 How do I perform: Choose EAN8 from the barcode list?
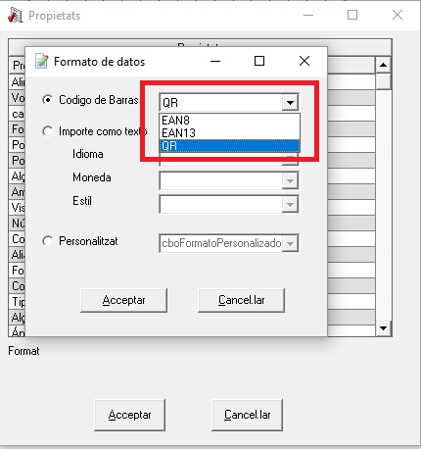tap(229, 121)
